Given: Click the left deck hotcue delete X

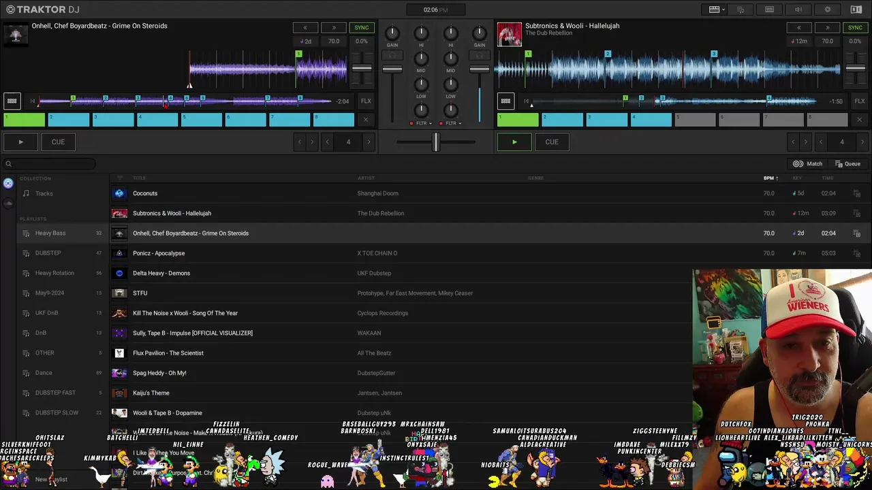Looking at the screenshot, I should (365, 120).
